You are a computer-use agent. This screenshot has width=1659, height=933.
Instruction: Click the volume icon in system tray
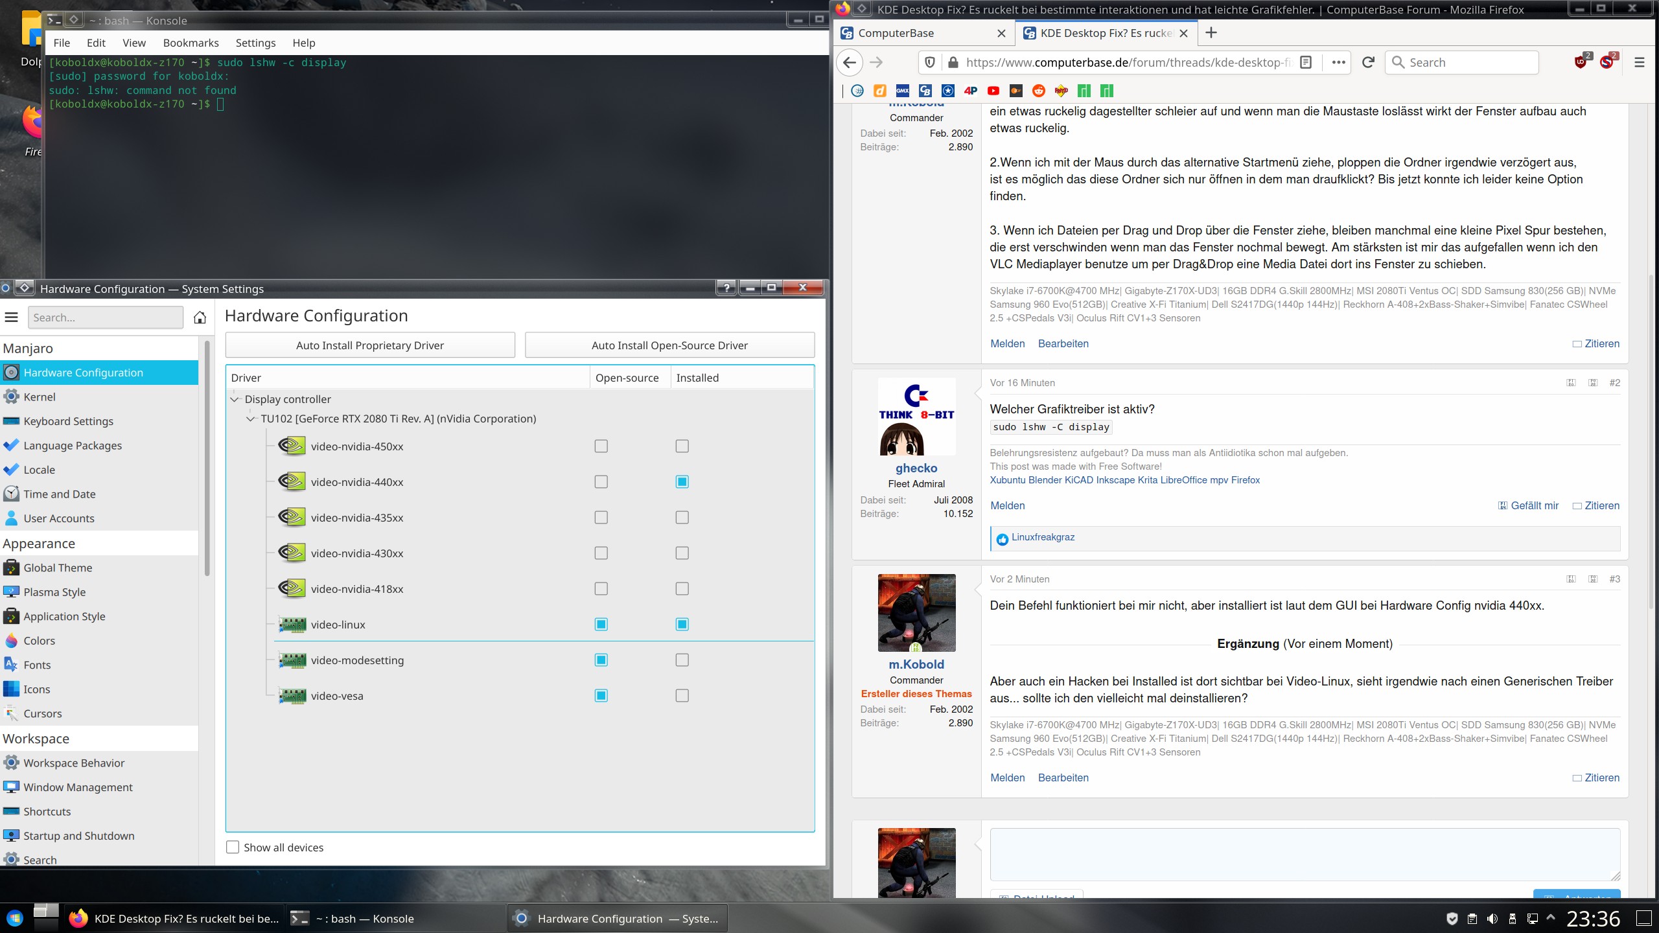(1492, 919)
